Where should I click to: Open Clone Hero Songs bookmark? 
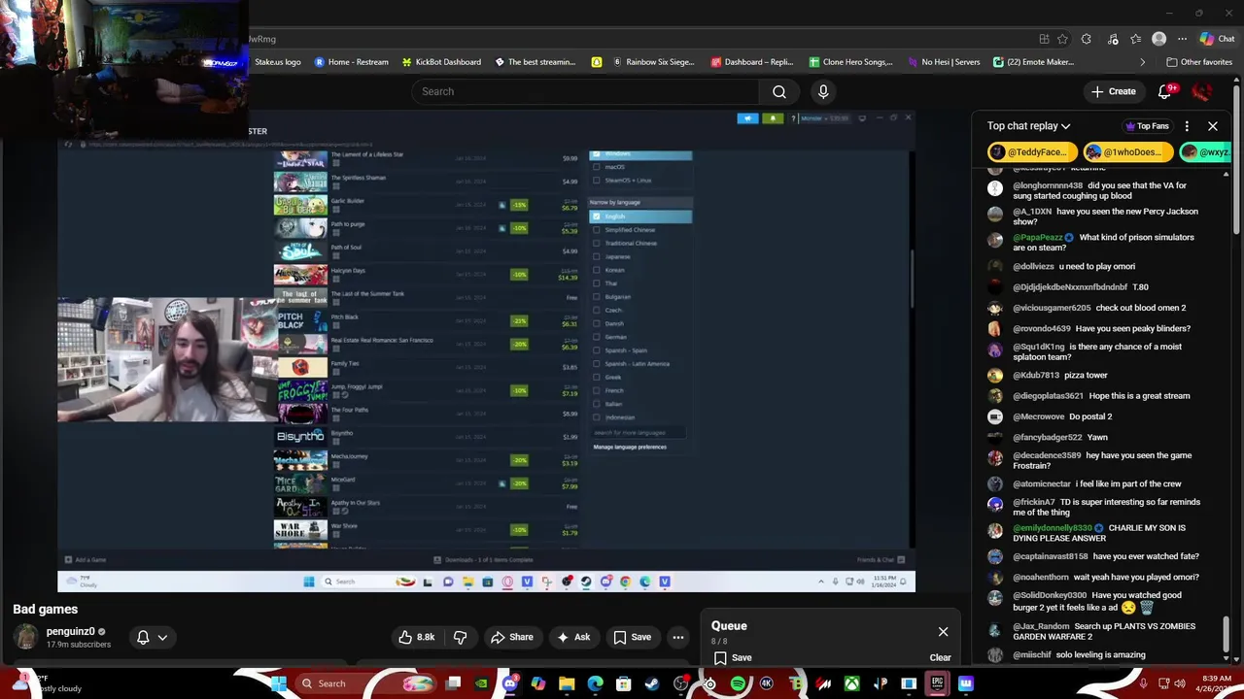click(x=849, y=62)
